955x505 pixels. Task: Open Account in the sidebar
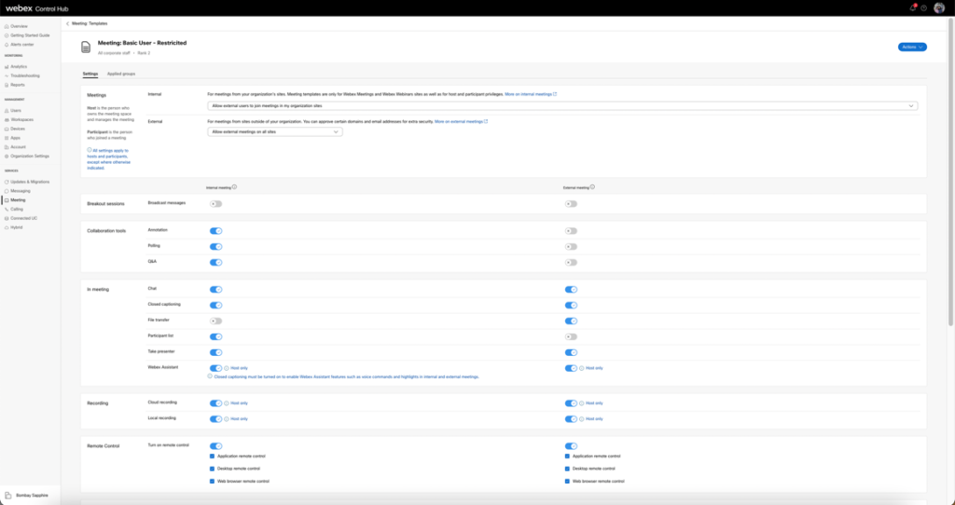[x=18, y=147]
